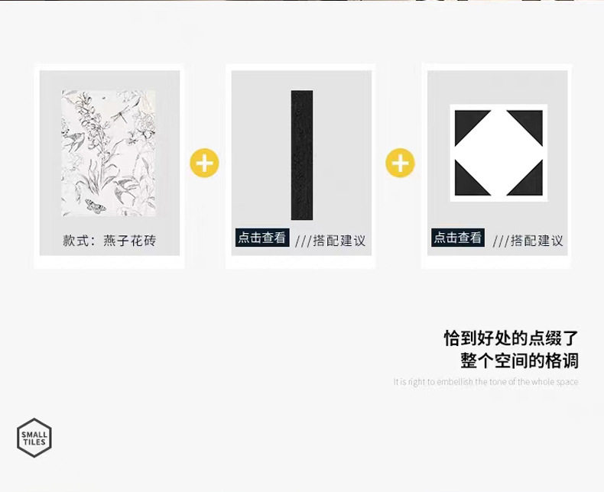
Task: Select the swallow flower tile image
Action: coord(109,154)
